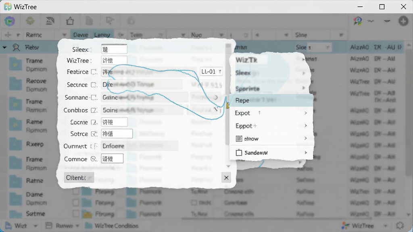Click the Cltent button in dialog
The image size is (413, 232).
pos(79,178)
